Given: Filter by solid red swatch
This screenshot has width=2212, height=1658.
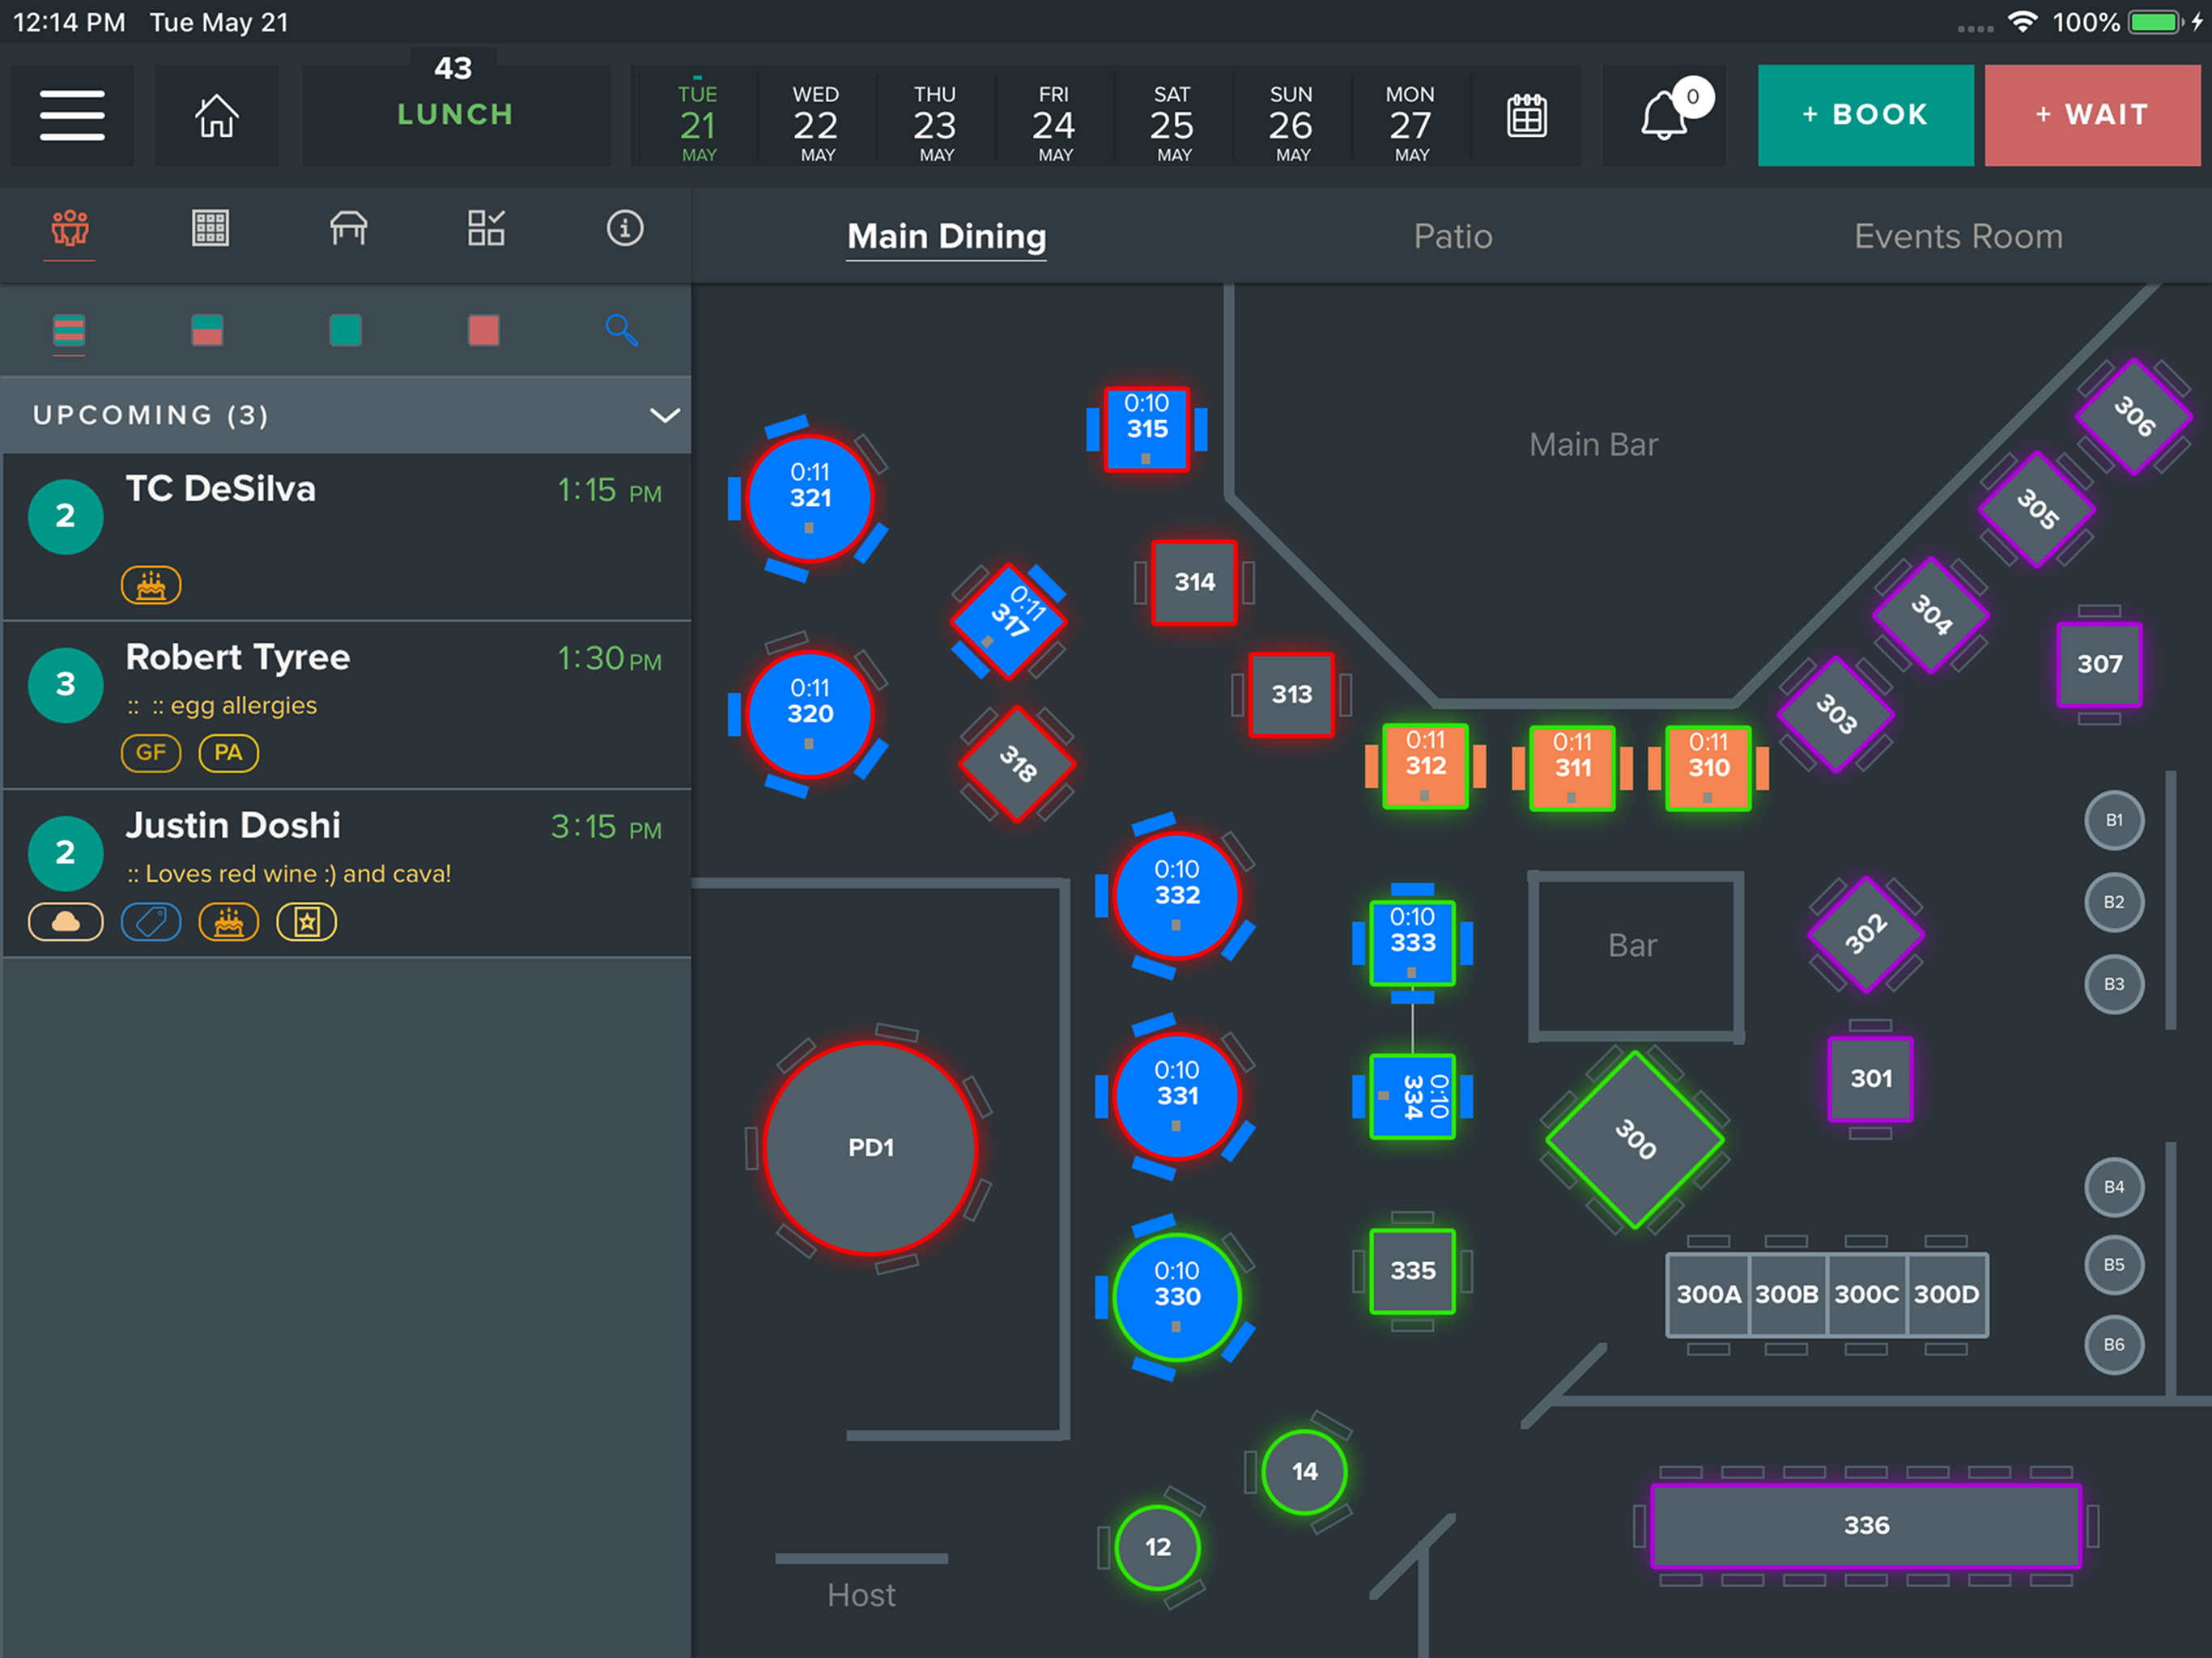Looking at the screenshot, I should [484, 330].
